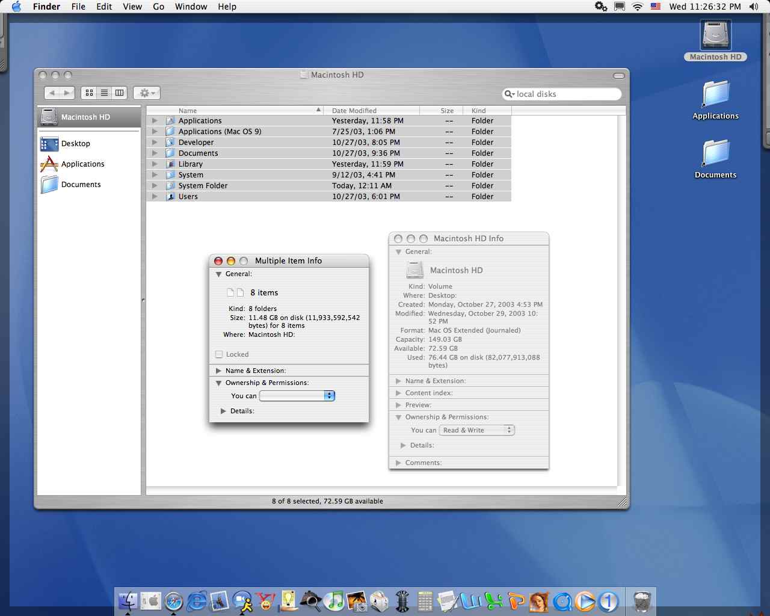Expand the Developer folder disclosure triangle

click(155, 143)
